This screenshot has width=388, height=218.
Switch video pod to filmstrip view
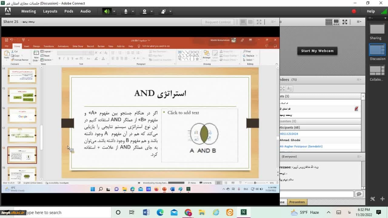pos(336,22)
